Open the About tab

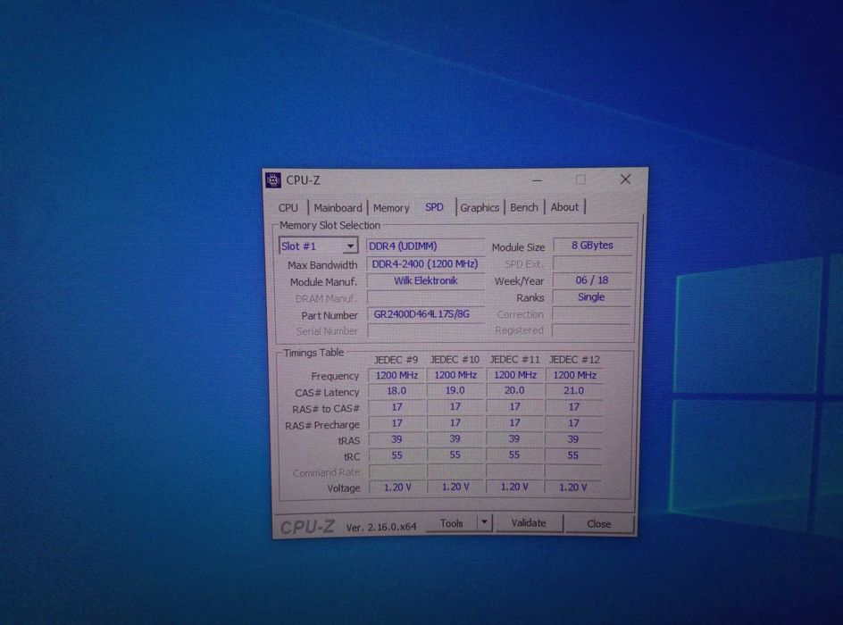pos(564,207)
